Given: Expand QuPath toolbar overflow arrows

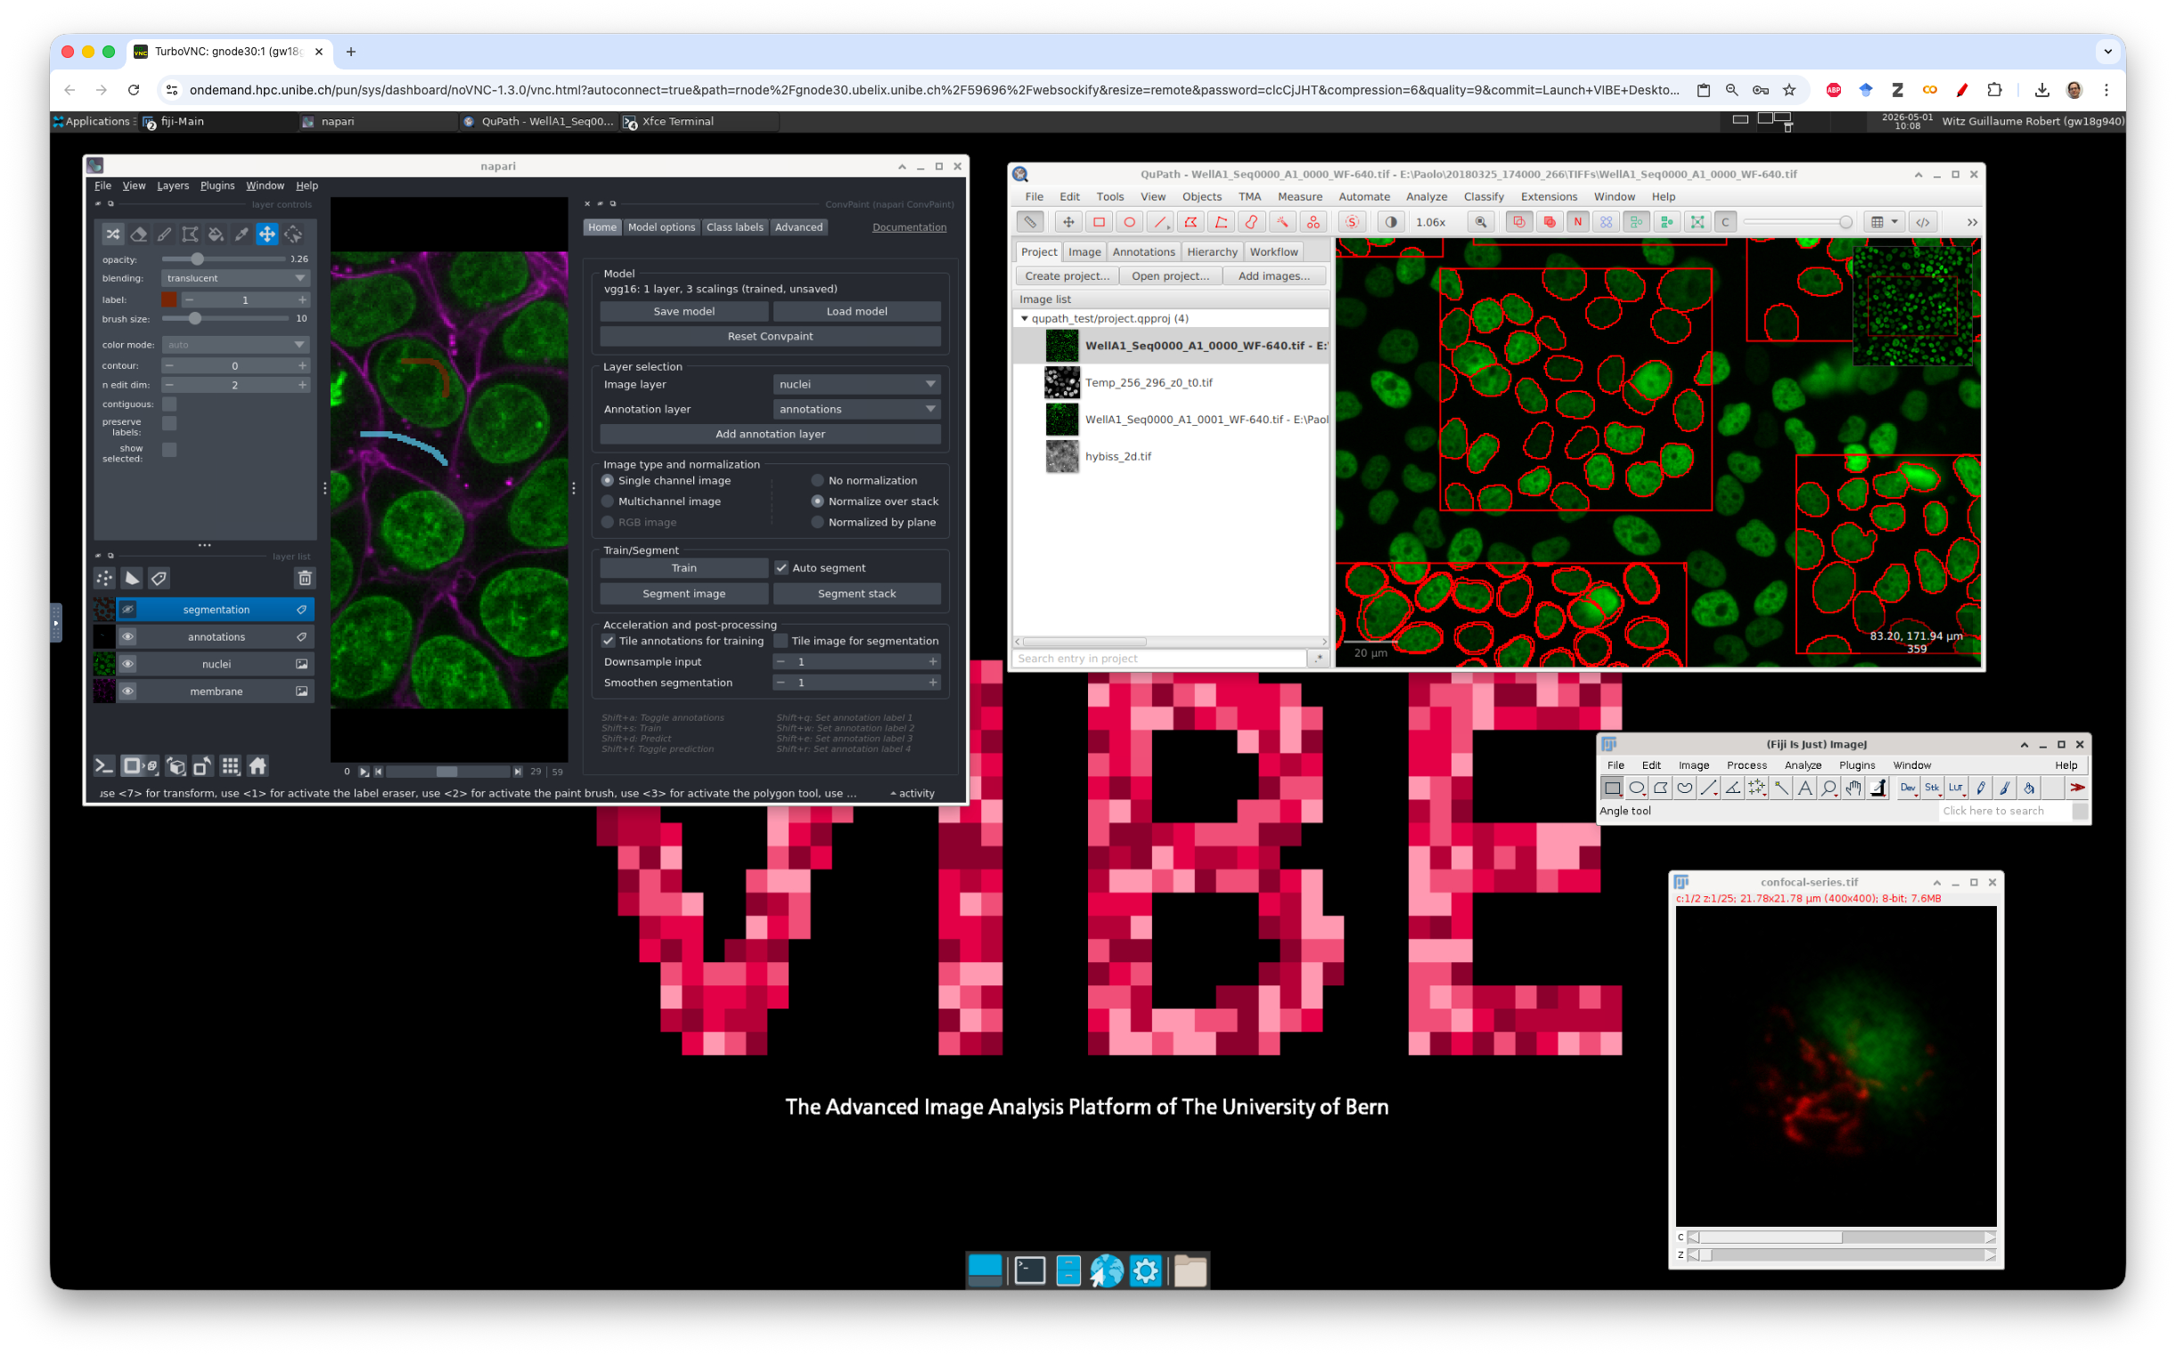Looking at the screenshot, I should coord(1971,223).
